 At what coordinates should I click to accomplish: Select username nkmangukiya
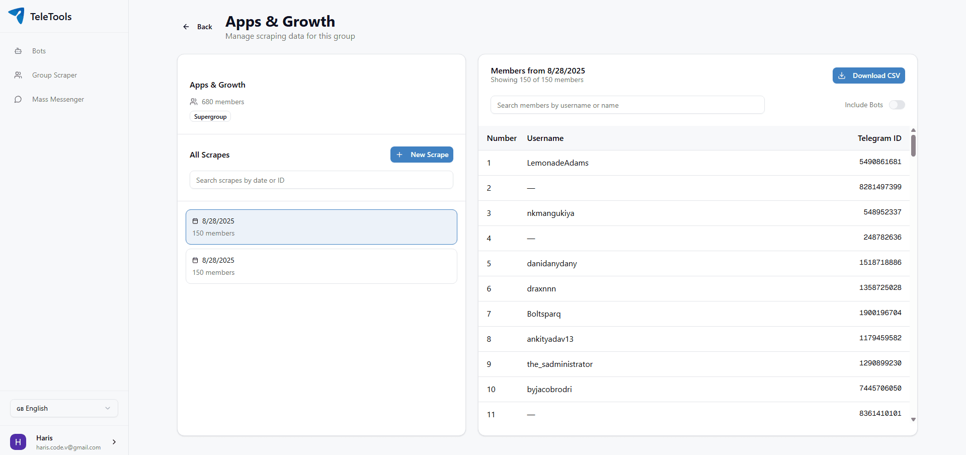[x=550, y=213]
